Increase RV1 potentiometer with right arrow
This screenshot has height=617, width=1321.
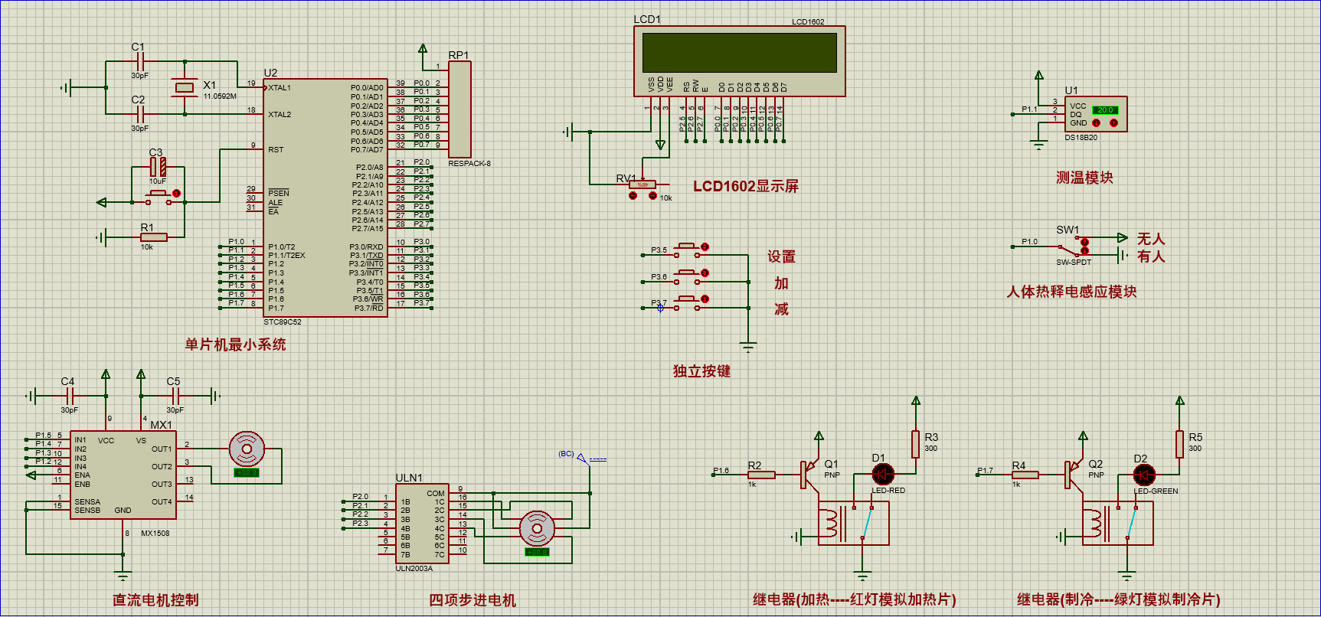pyautogui.click(x=652, y=196)
